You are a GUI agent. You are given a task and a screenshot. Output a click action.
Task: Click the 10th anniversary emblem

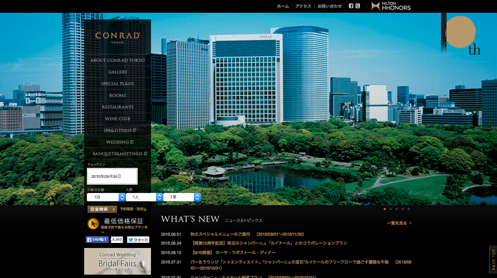(461, 34)
